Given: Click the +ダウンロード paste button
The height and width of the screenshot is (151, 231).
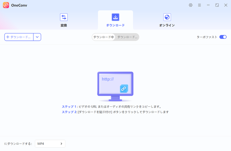Looking at the screenshot, I should pos(19,37).
